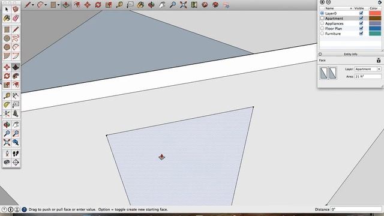Select the Circle tool in left palette

[x=7, y=38]
